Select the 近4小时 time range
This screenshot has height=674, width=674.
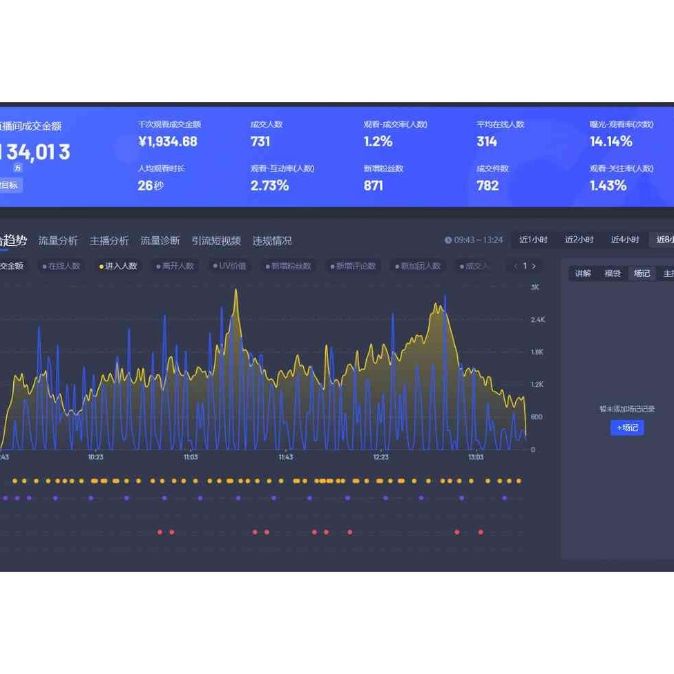[x=625, y=240]
